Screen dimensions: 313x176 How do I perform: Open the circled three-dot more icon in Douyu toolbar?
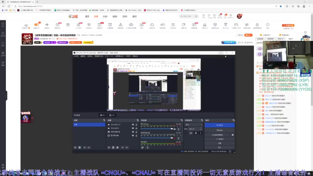pos(268,25)
